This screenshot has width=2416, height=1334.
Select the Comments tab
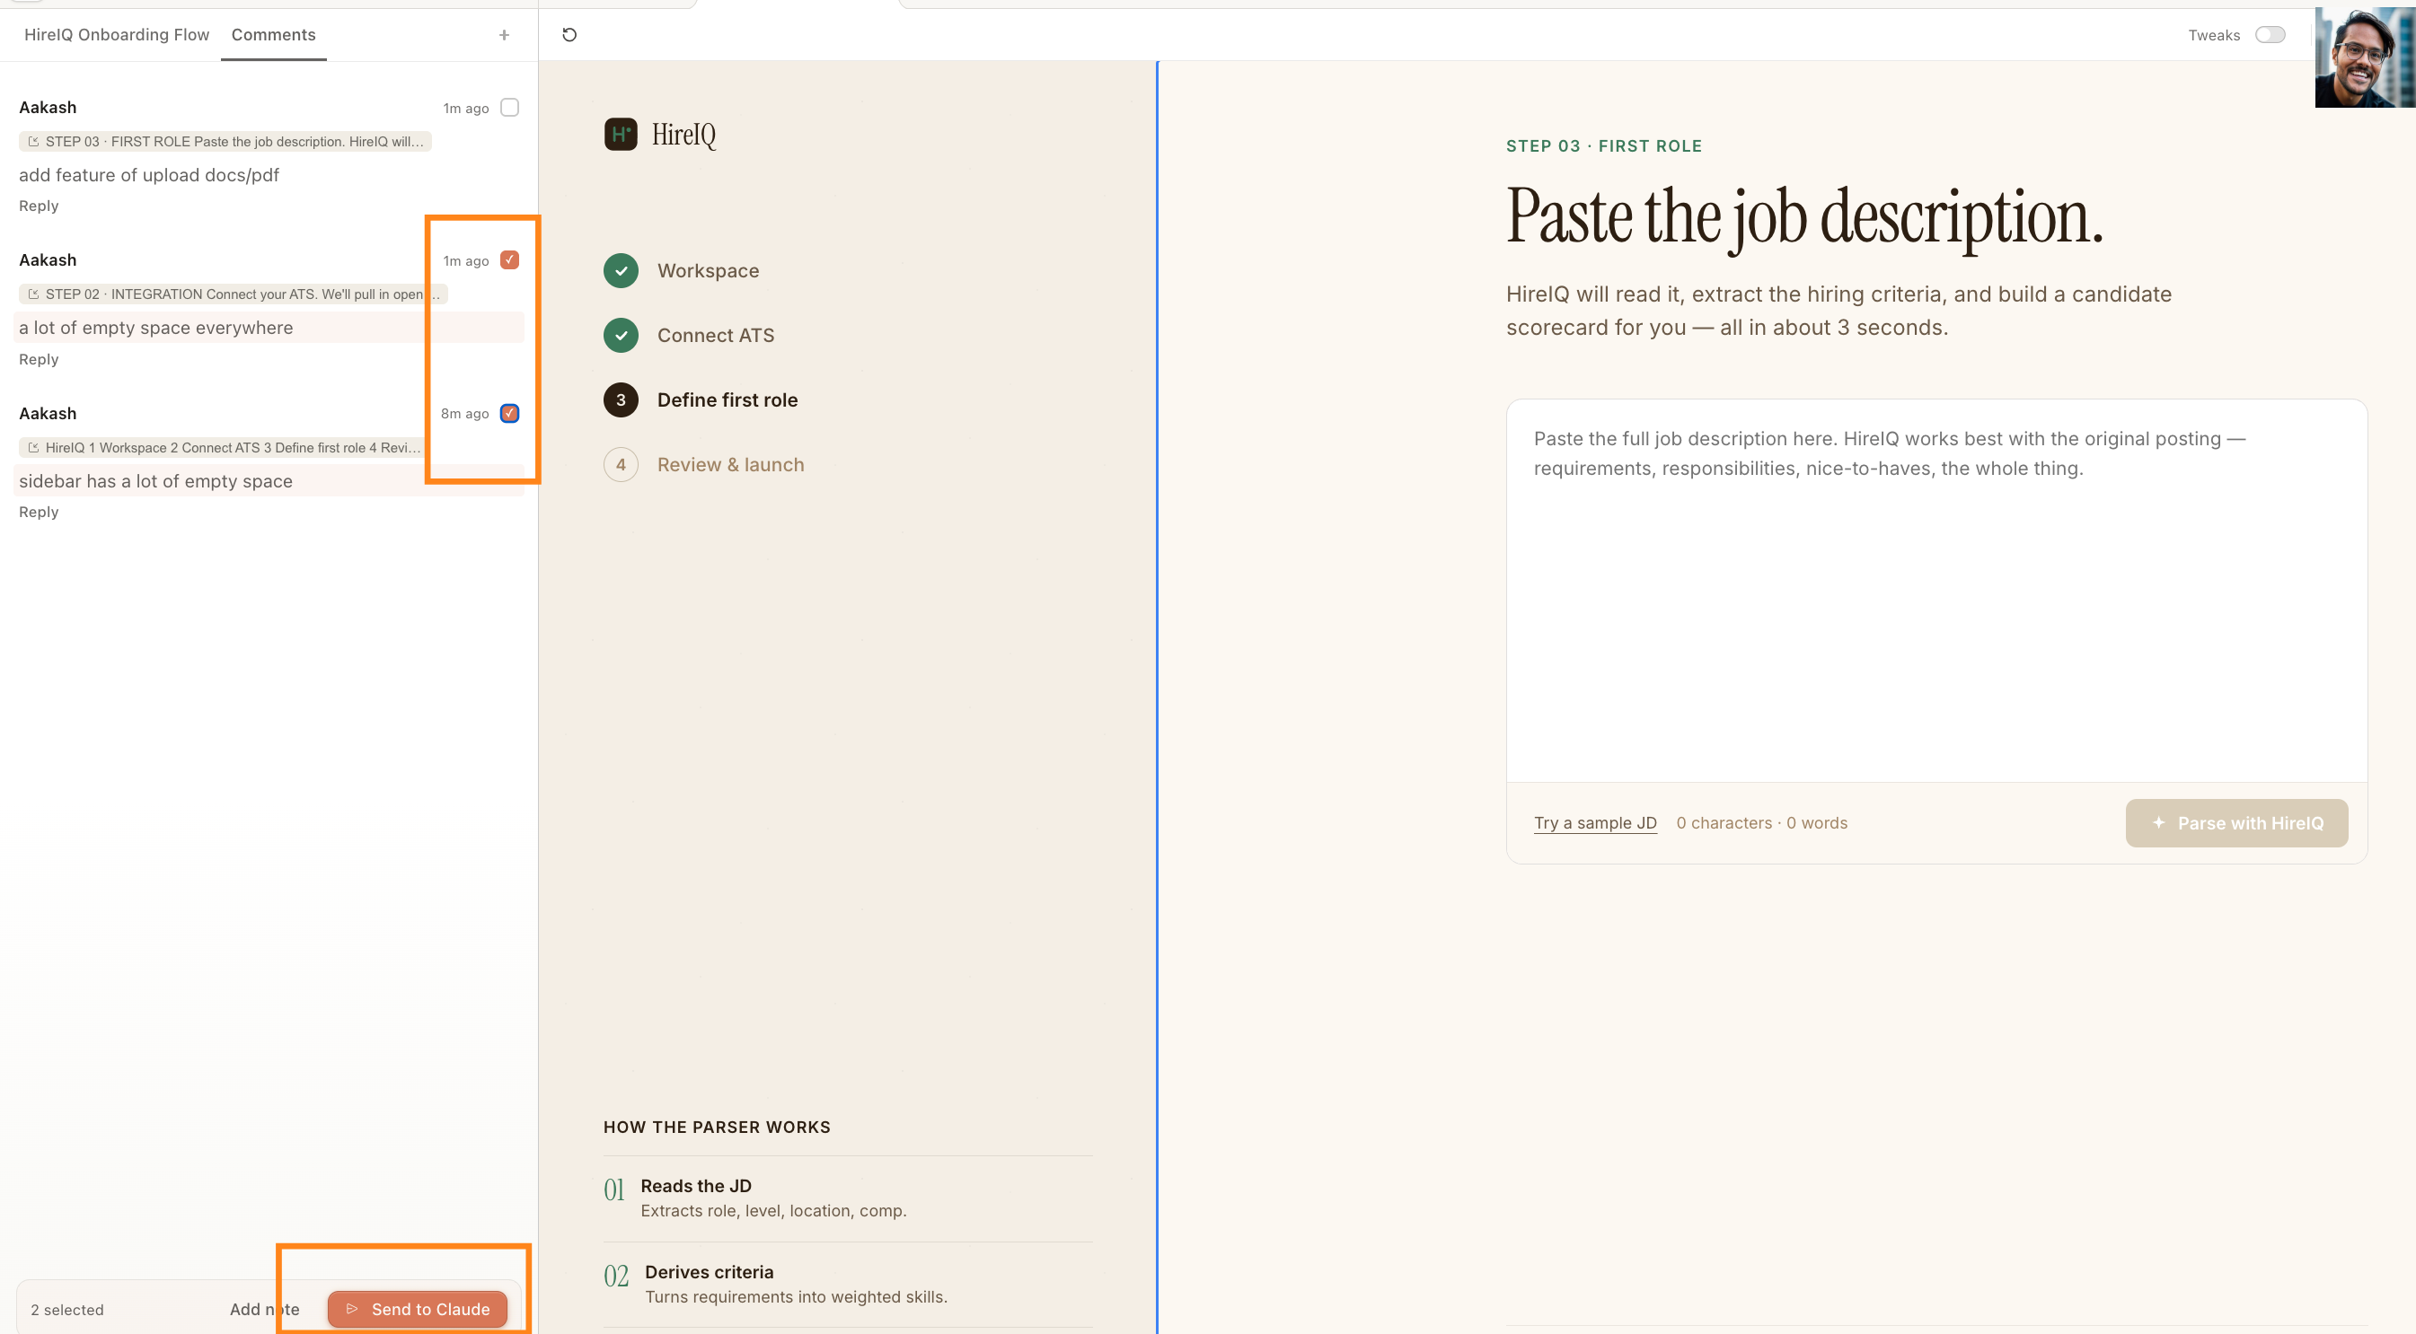[273, 35]
